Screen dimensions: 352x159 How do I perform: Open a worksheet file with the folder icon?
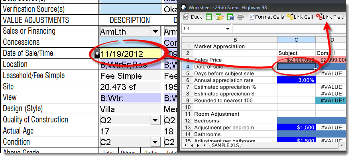click(x=219, y=17)
